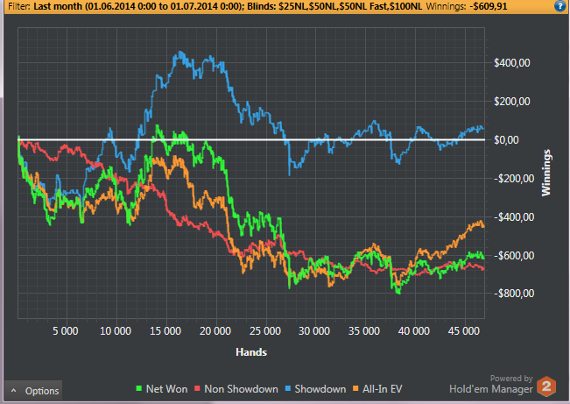Click the Options caret arrow

(13, 391)
